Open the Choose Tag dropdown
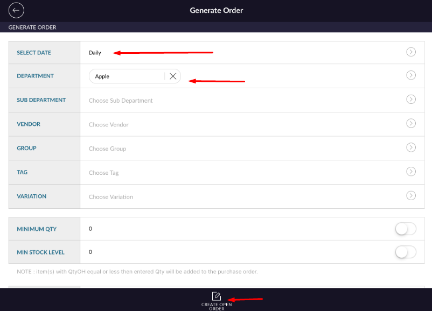The width and height of the screenshot is (432, 311). tap(104, 173)
